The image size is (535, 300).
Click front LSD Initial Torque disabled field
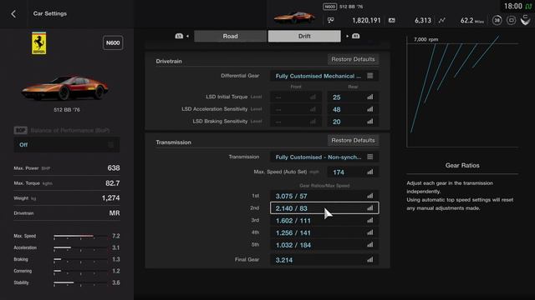296,97
